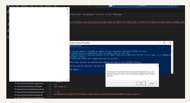Select import.json in the breadcrumb

point(89,14)
